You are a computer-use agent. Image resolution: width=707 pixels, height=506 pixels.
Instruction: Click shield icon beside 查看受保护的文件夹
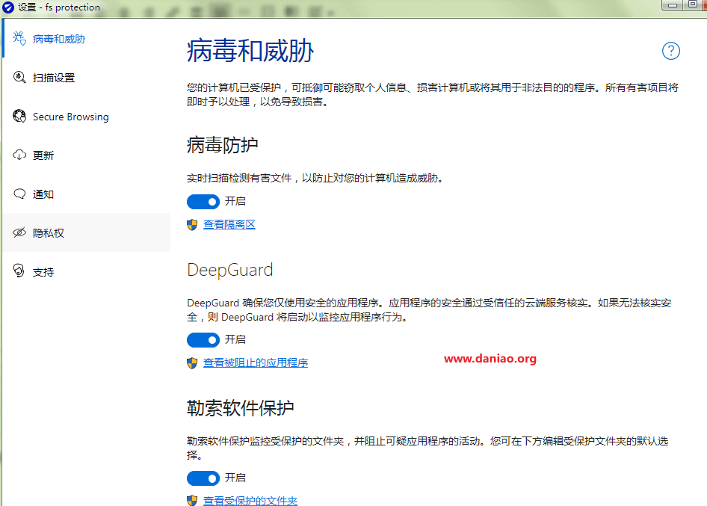pos(192,500)
